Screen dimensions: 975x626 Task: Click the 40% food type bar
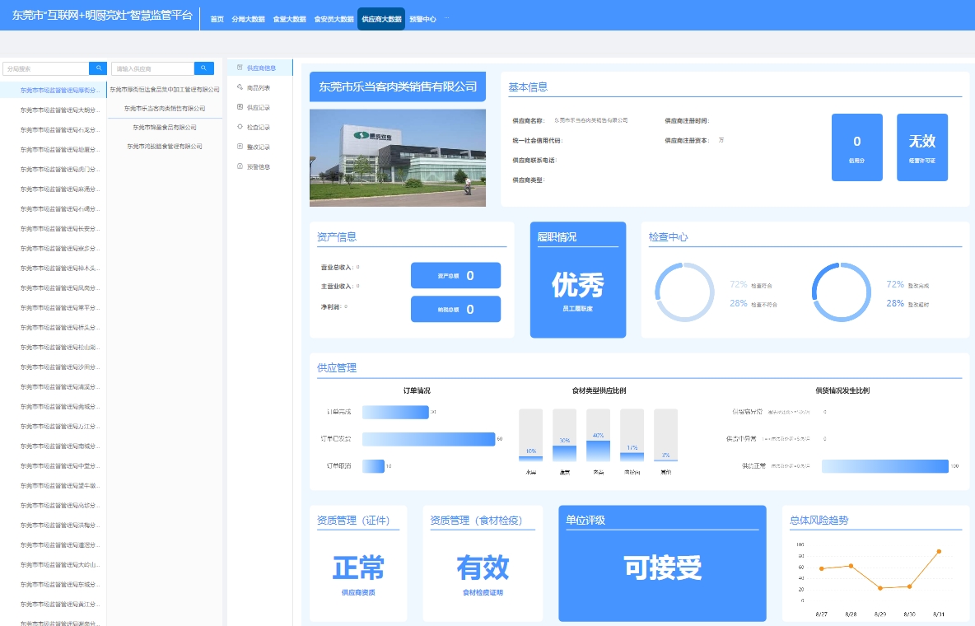[x=598, y=451]
